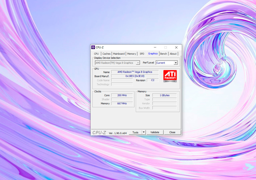Click the 'Core' label in Clocks
The width and height of the screenshot is (256, 180).
coord(107,95)
